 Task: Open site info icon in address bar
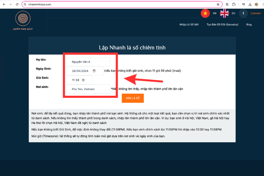25,4
